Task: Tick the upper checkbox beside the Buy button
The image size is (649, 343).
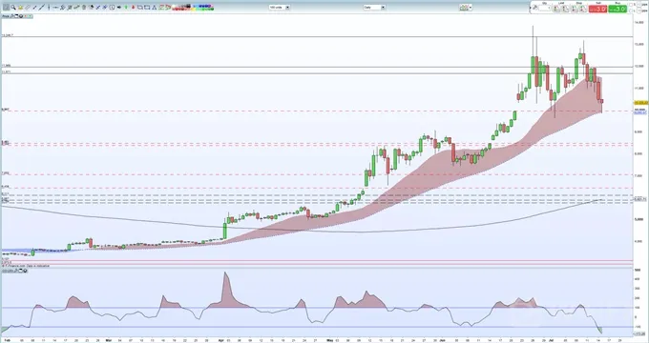Action: click(x=631, y=5)
